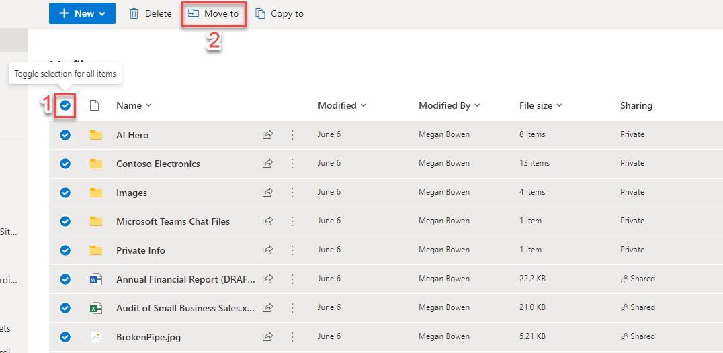Click the Excel icon for Audit of Small Business Sales
Viewport: 723px width, 353px height.
tap(96, 308)
